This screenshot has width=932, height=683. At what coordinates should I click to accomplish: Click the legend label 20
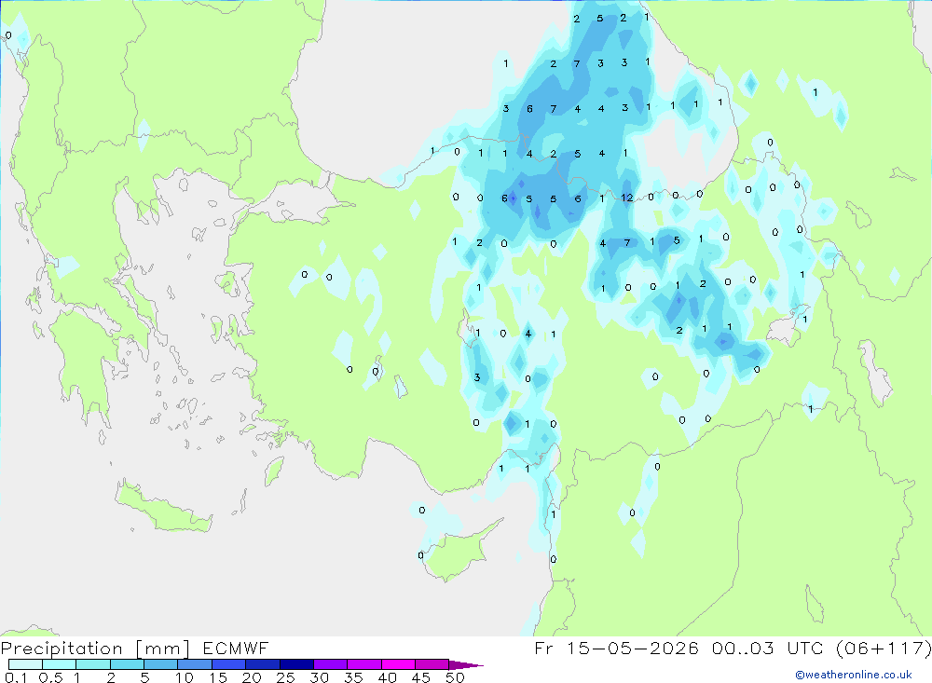click(252, 677)
